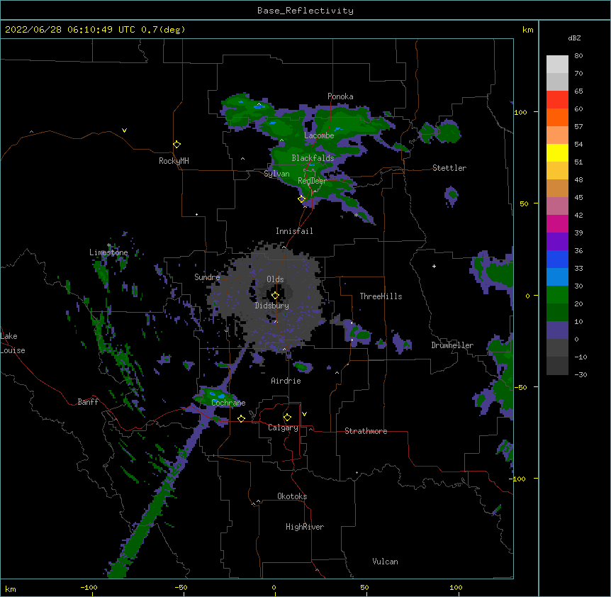
Task: Click the Didsbury city label
Action: tap(272, 306)
